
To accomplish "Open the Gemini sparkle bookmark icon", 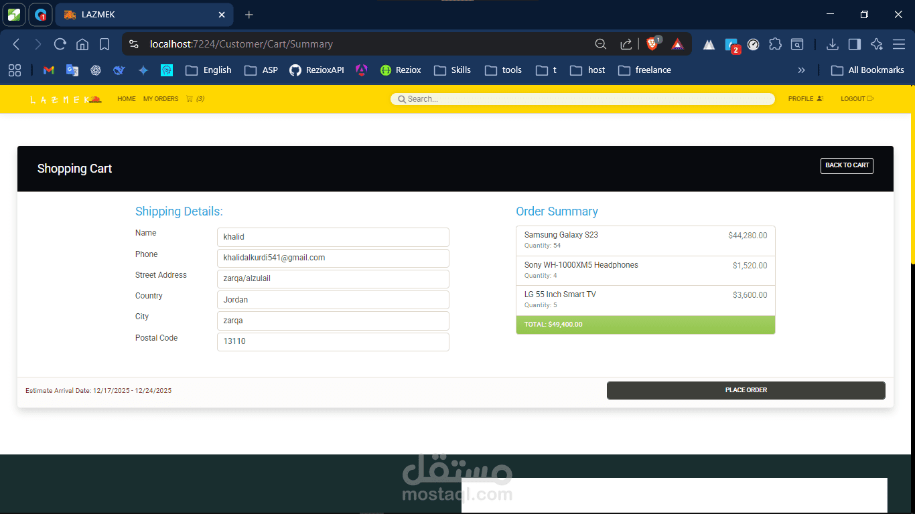I will (143, 70).
